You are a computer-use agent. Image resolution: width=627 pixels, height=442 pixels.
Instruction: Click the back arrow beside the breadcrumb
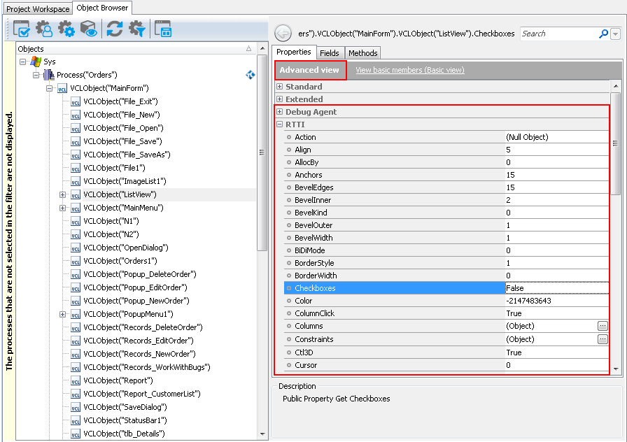coord(282,33)
